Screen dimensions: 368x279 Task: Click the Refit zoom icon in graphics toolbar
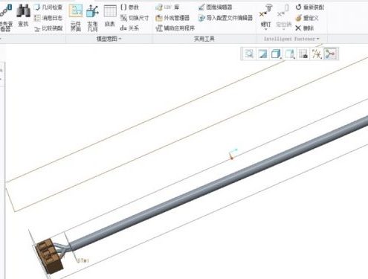[249, 54]
